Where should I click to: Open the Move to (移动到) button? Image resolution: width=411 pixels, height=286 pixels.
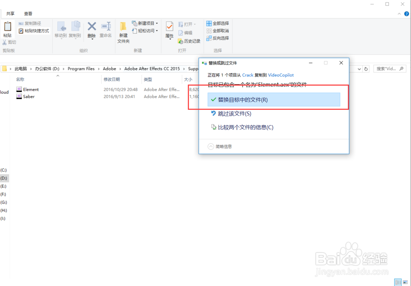(60, 30)
